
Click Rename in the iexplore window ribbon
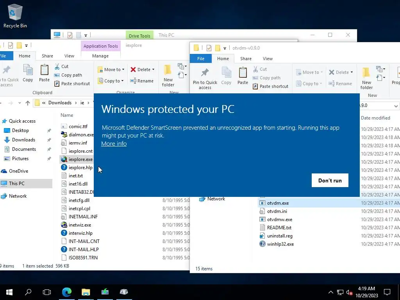(x=142, y=81)
